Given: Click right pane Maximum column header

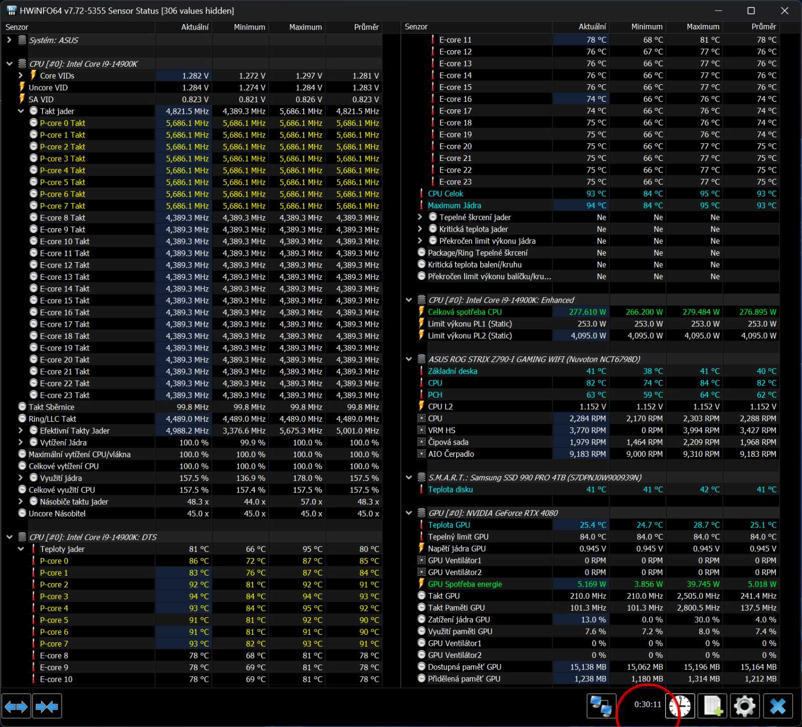Looking at the screenshot, I should click(x=695, y=27).
